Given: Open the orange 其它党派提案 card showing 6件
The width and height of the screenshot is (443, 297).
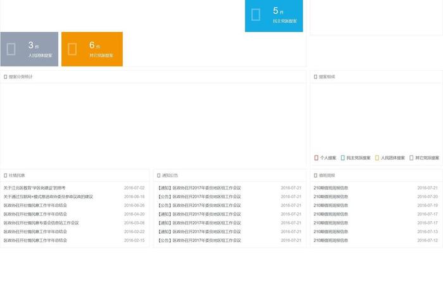Looking at the screenshot, I should 92,49.
